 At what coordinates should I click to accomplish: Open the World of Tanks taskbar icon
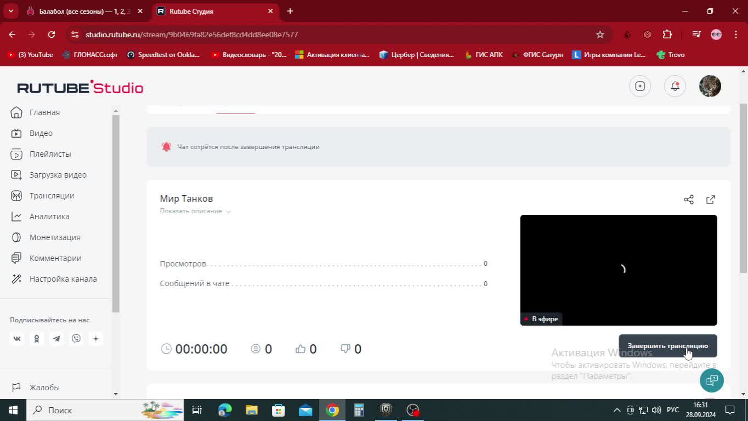pos(386,410)
